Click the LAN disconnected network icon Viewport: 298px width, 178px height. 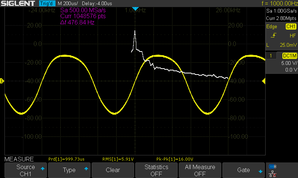(273, 173)
